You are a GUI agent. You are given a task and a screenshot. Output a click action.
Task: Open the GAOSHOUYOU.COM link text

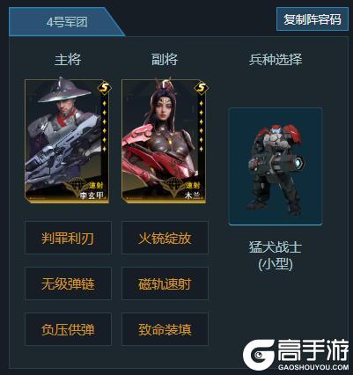pyautogui.click(x=313, y=367)
